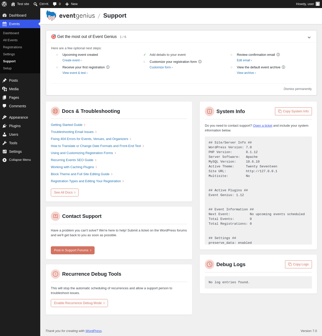This screenshot has height=336, width=322.
Task: Open Working with Caching Plugins link
Action: tap(74, 167)
